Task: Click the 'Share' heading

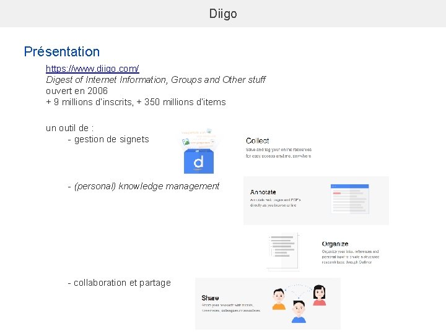Action: (210, 298)
